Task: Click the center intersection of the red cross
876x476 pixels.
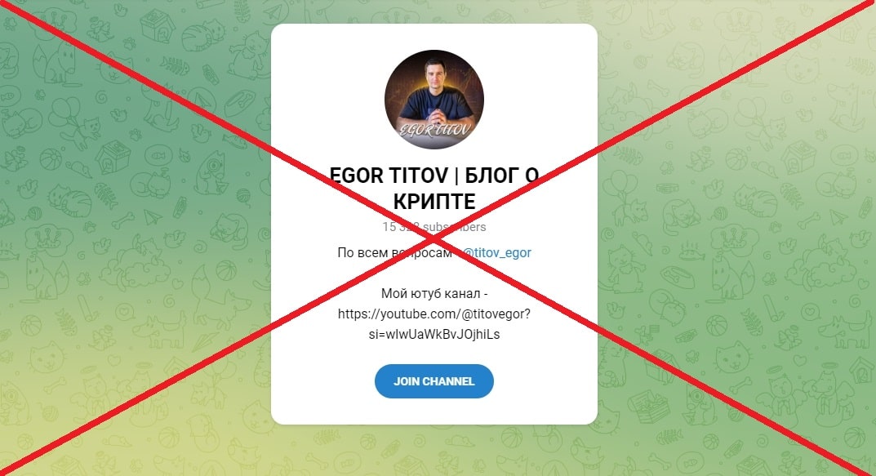Action: pos(434,238)
